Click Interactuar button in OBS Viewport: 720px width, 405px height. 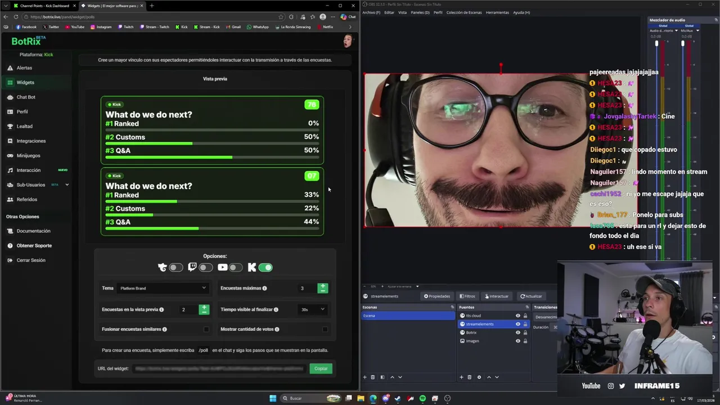tap(497, 296)
